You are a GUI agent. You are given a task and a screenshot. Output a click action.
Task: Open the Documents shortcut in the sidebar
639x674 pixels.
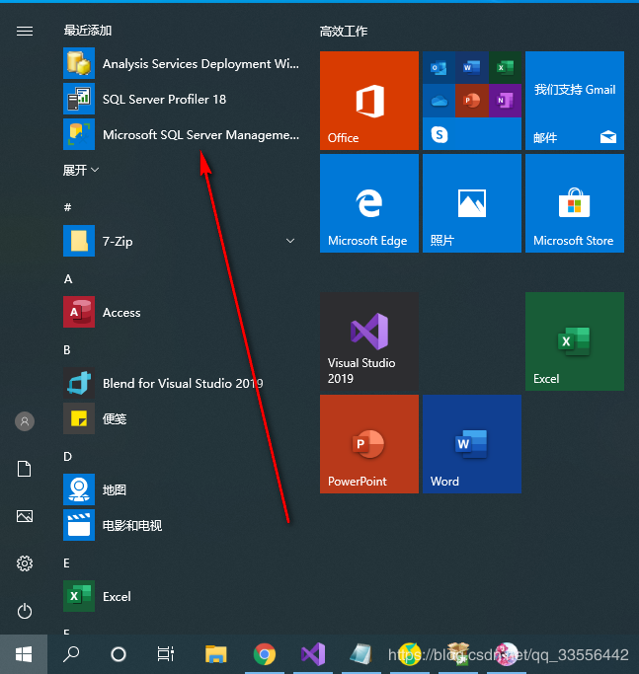24,469
